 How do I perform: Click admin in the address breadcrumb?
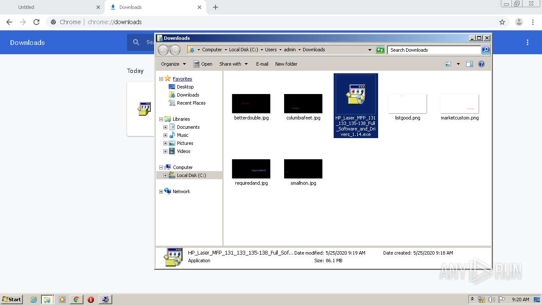coord(290,50)
